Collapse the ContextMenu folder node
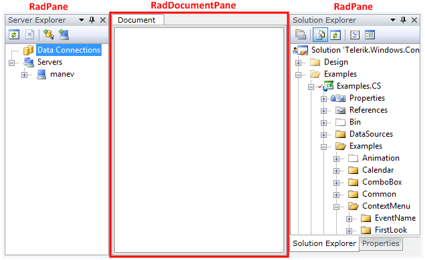The height and width of the screenshot is (260, 425). coord(336,207)
